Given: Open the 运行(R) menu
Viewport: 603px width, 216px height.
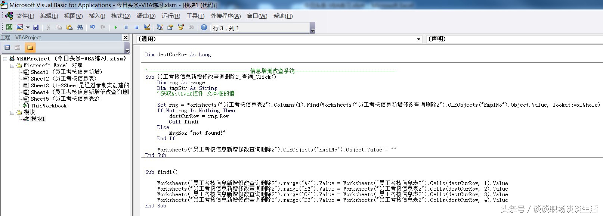Looking at the screenshot, I should [x=171, y=16].
